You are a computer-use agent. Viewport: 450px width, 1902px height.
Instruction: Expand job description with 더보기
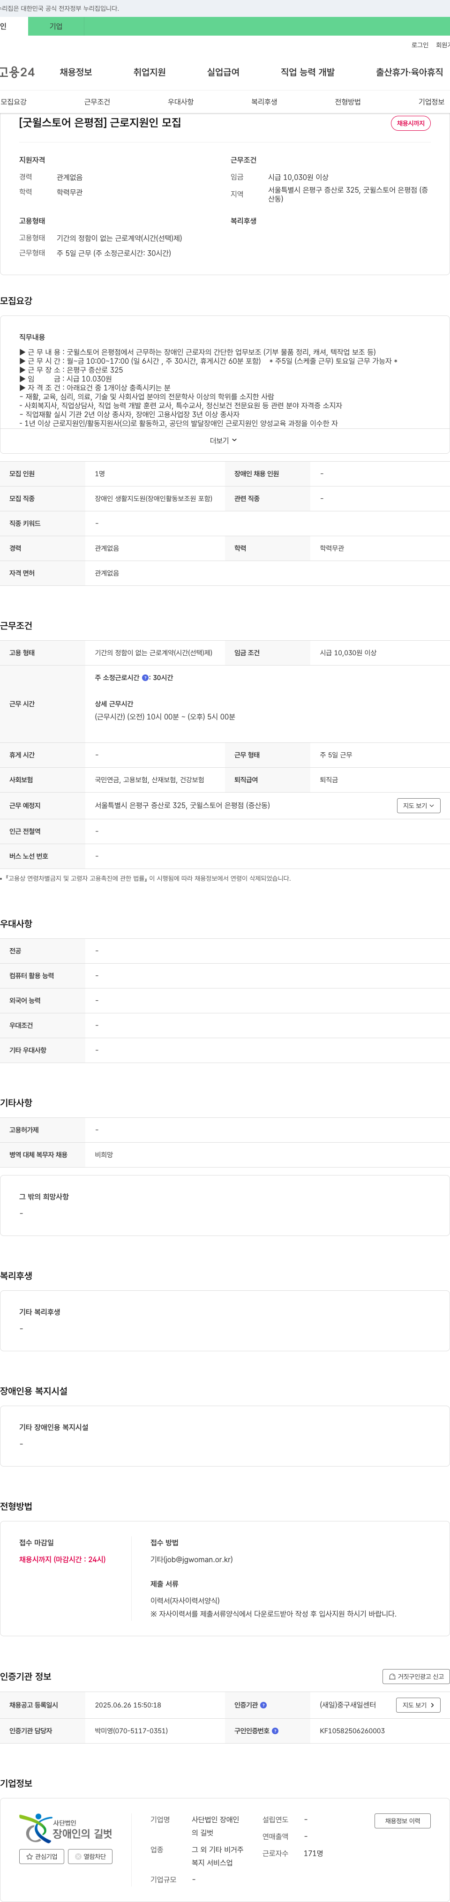pyautogui.click(x=224, y=441)
